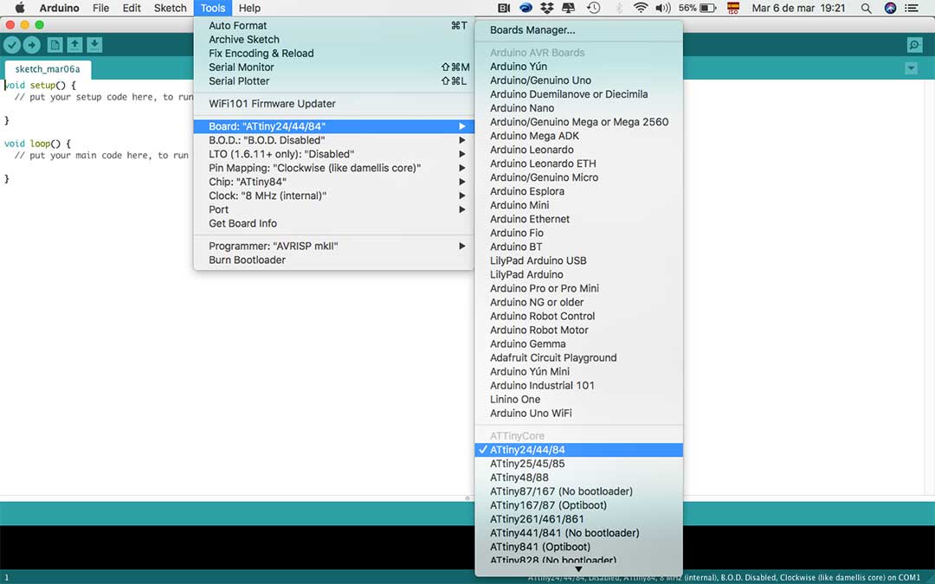This screenshot has width=935, height=584.
Task: Open the Arduino application menu
Action: click(x=59, y=8)
